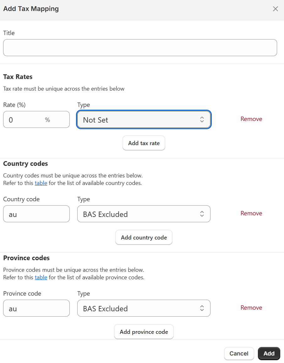
Task: Open the tax rate Type dropdown
Action: tap(138, 119)
